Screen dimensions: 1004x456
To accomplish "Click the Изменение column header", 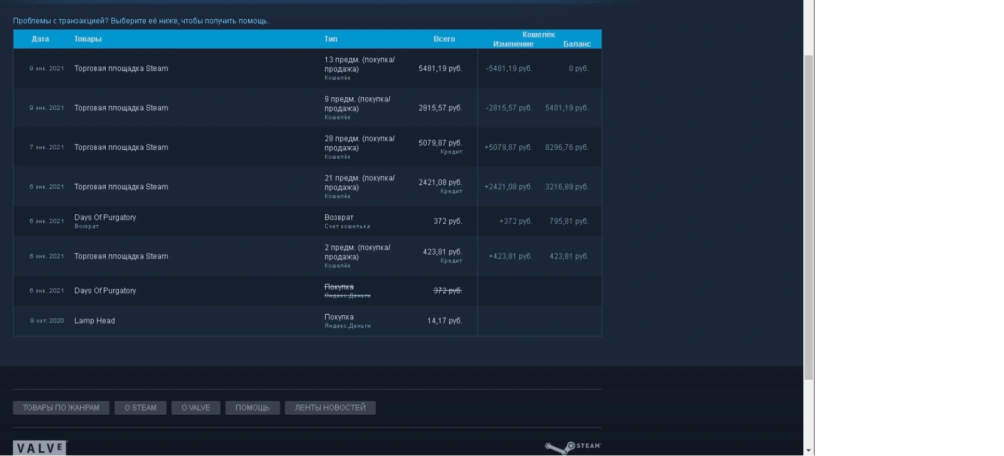I will point(513,44).
